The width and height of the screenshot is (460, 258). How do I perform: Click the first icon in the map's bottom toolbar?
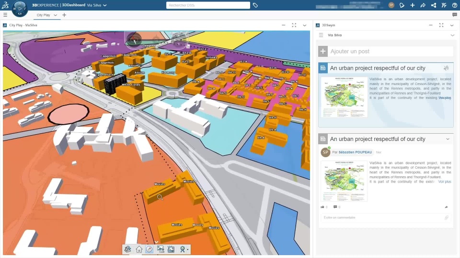127,249
